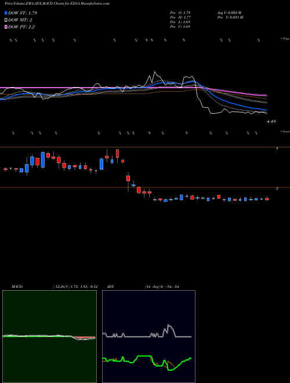Click the 'ADX' panel heading
Image resolution: width=290 pixels, height=383 pixels.
(111, 287)
